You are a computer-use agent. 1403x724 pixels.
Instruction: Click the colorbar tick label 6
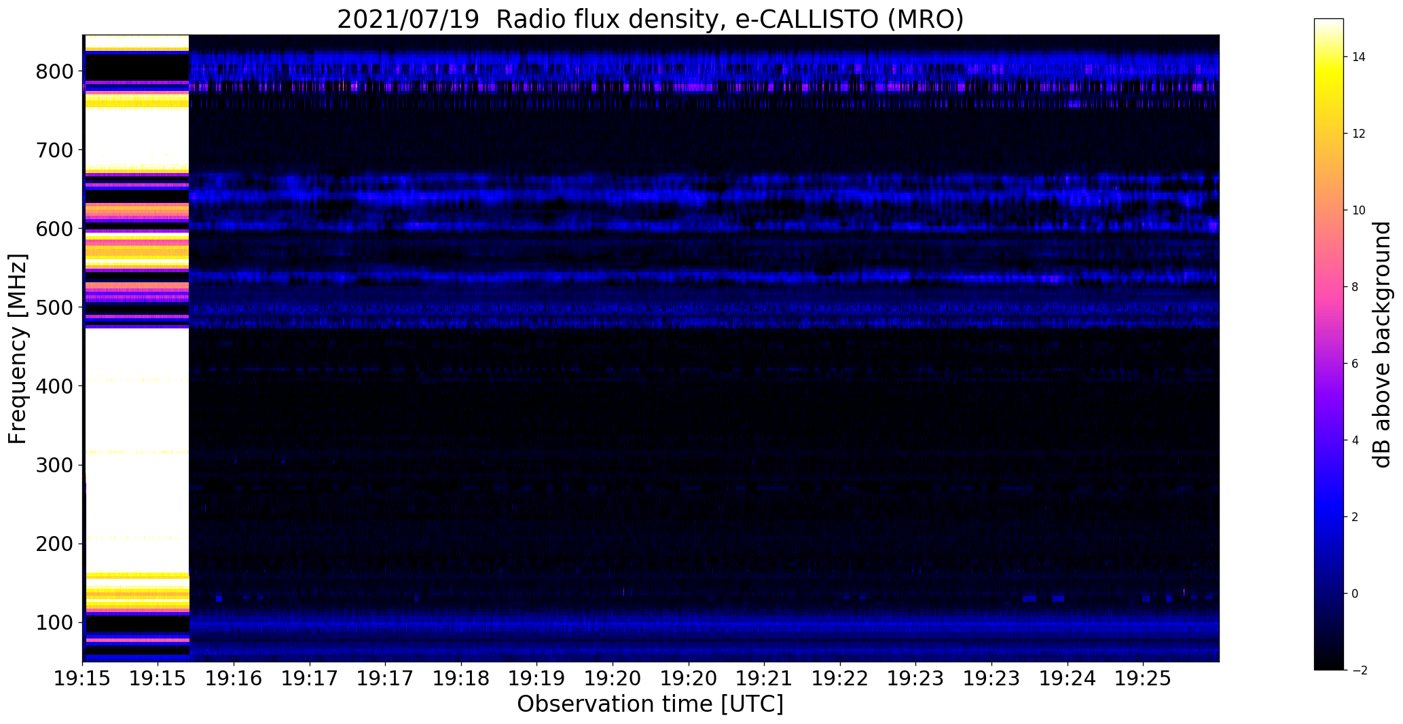[1355, 364]
